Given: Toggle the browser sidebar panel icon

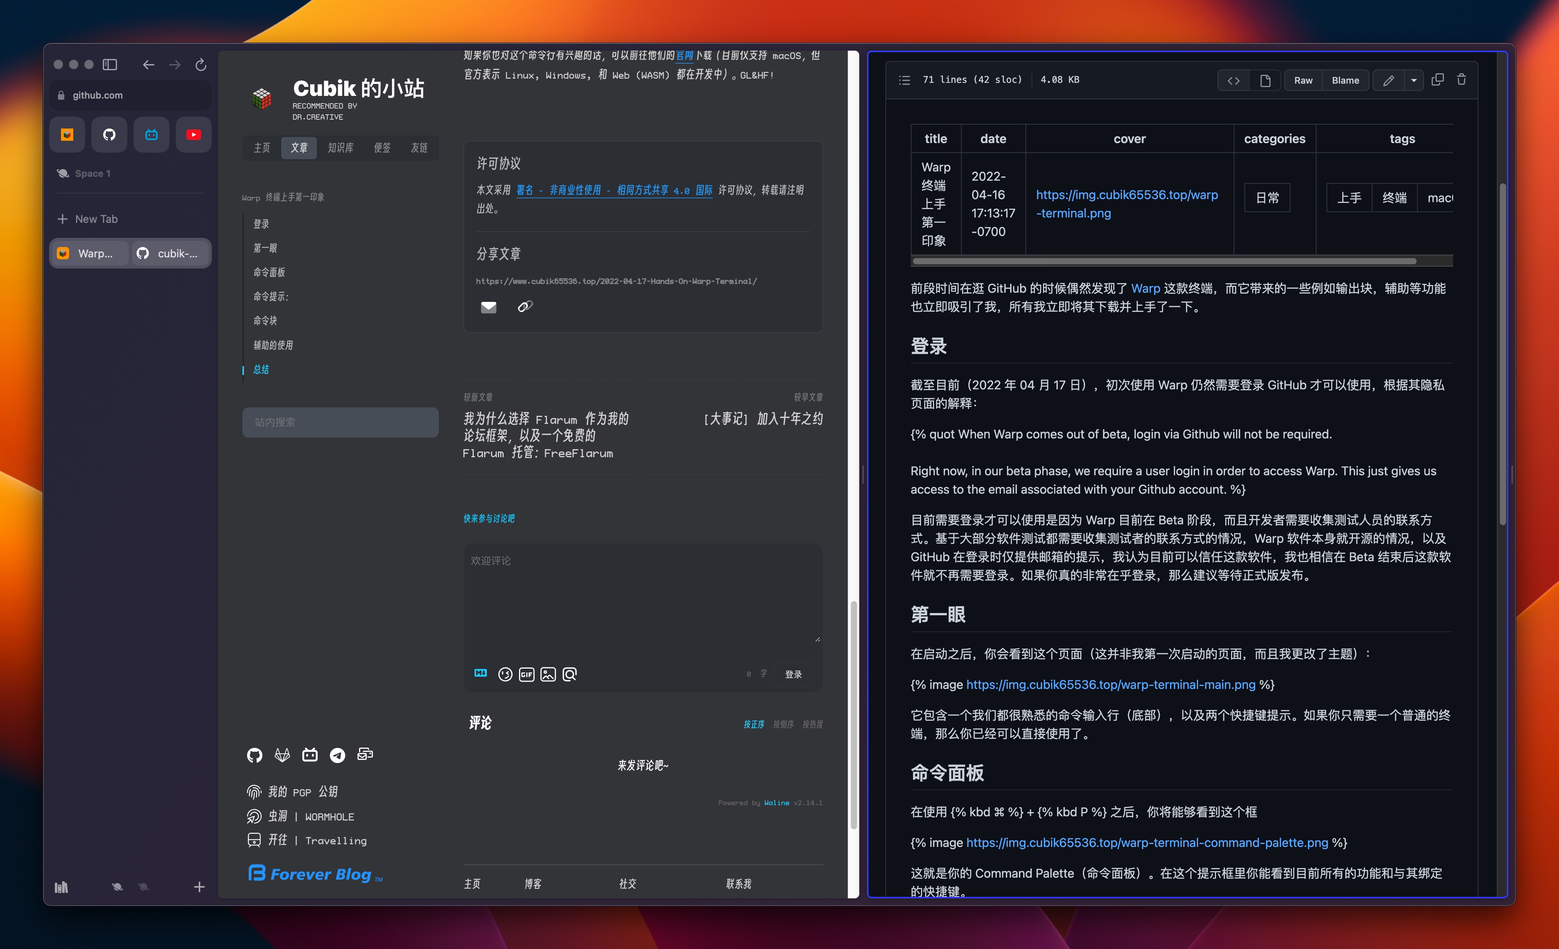Looking at the screenshot, I should [x=110, y=64].
